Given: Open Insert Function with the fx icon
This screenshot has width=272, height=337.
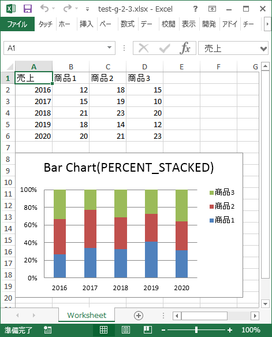Looking at the screenshot, I should tap(185, 48).
